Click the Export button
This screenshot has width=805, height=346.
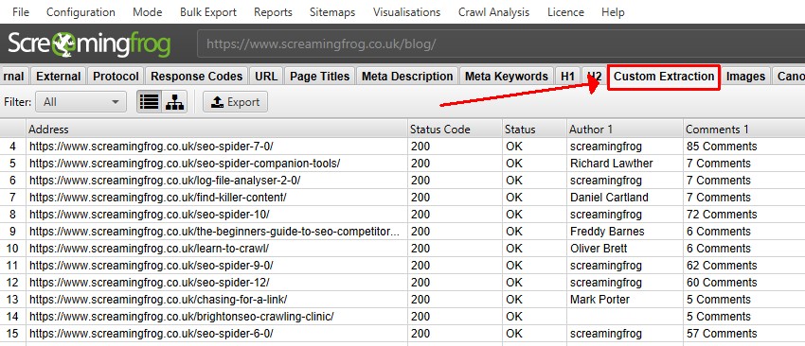[x=235, y=102]
